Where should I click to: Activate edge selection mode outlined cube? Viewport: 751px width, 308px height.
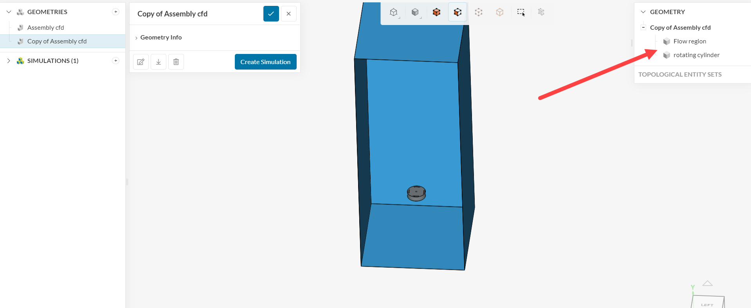tap(500, 13)
